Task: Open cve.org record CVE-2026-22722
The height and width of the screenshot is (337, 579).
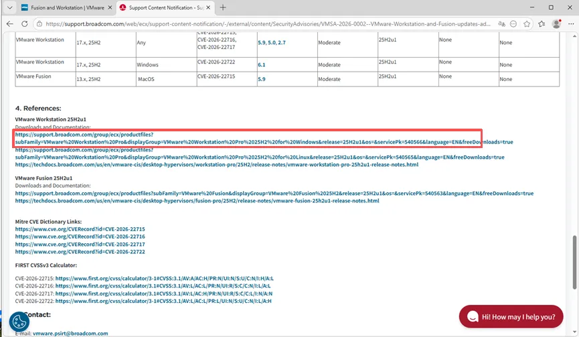Action: pos(80,252)
